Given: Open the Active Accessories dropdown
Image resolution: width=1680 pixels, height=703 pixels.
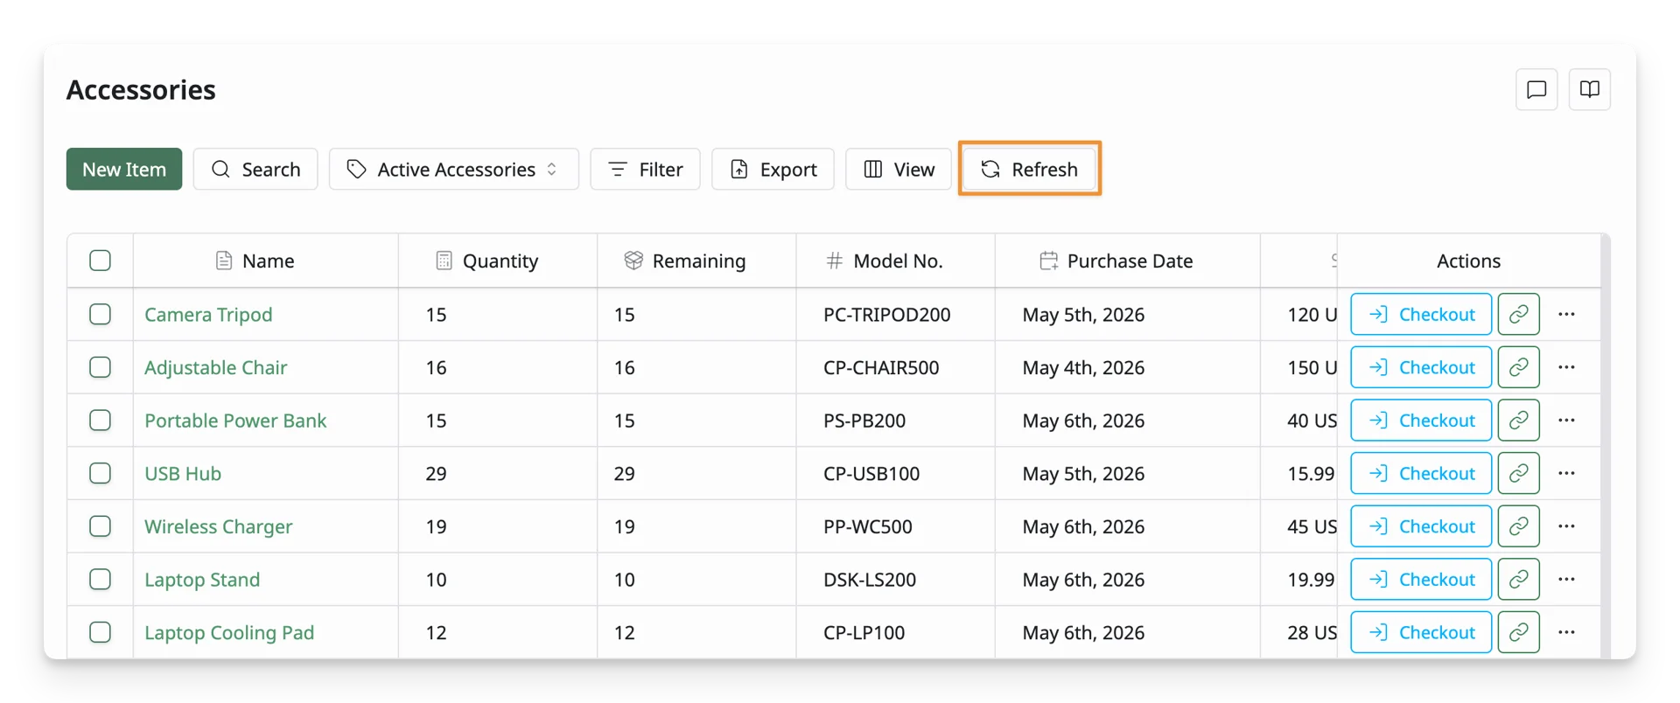Looking at the screenshot, I should click(x=453, y=169).
